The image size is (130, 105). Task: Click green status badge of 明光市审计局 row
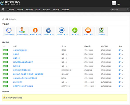(x=5, y=82)
